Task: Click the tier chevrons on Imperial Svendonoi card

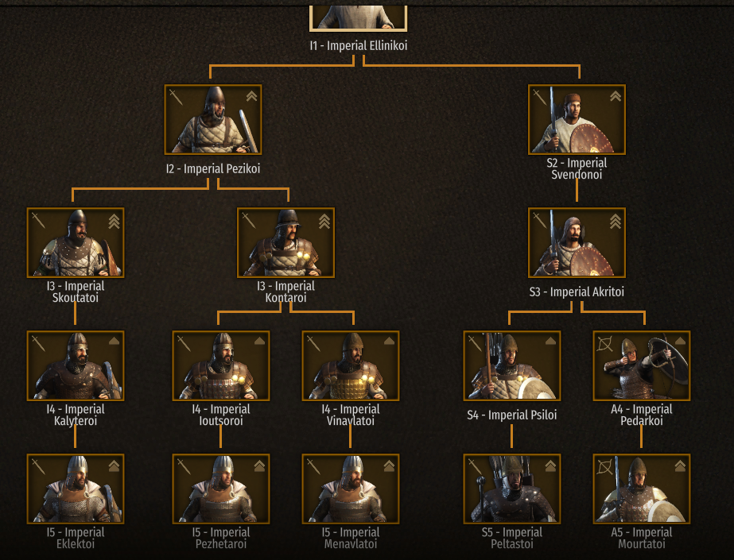Action: (615, 96)
